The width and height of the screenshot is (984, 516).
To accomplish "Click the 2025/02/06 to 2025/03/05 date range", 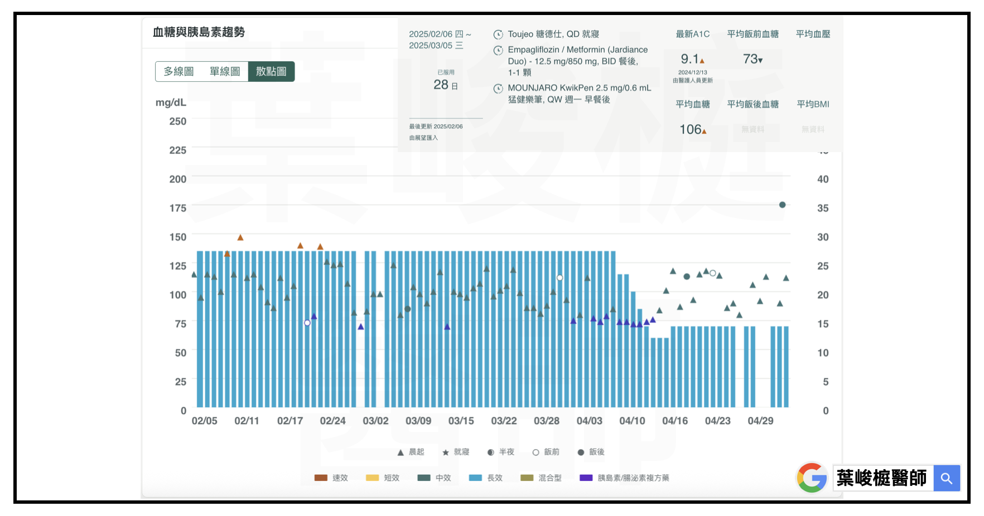I will pyautogui.click(x=440, y=40).
